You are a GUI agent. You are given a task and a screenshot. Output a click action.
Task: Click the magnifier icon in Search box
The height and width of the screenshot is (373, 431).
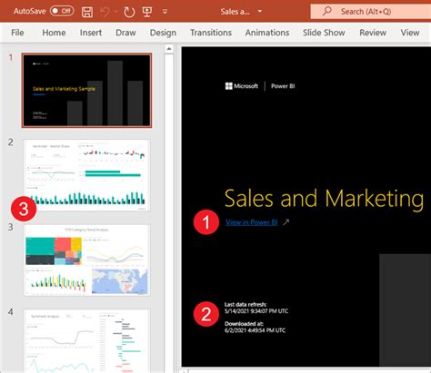click(327, 11)
